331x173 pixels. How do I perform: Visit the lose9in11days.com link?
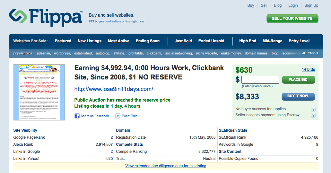[x=114, y=89]
